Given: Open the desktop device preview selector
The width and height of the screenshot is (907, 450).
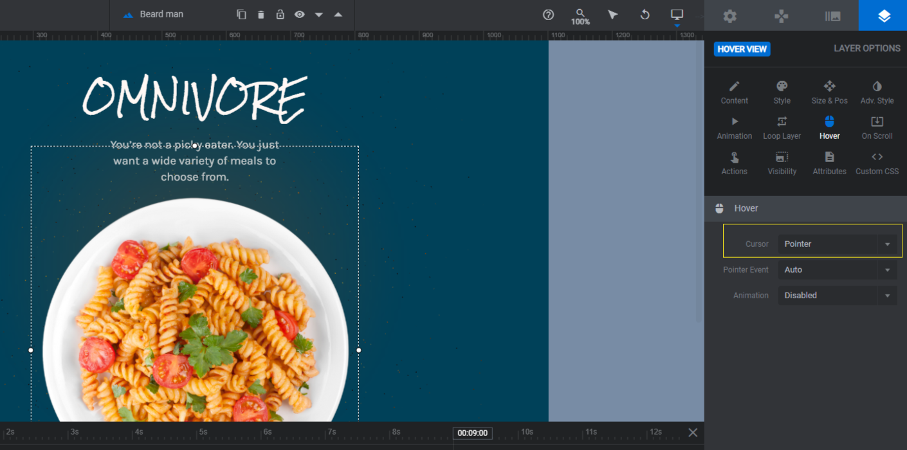Looking at the screenshot, I should [677, 15].
